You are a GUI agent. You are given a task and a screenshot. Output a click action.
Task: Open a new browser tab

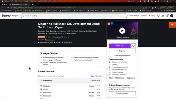tap(32, 5)
